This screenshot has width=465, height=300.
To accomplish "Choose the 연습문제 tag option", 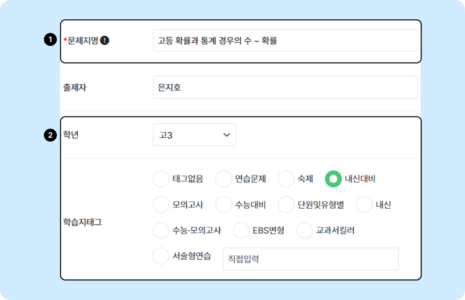I will point(223,179).
